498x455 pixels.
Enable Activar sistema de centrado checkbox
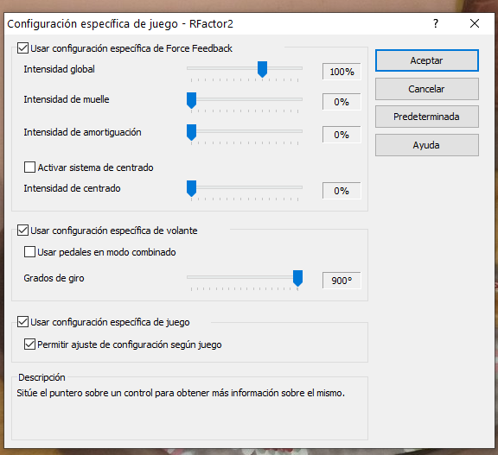[29, 167]
